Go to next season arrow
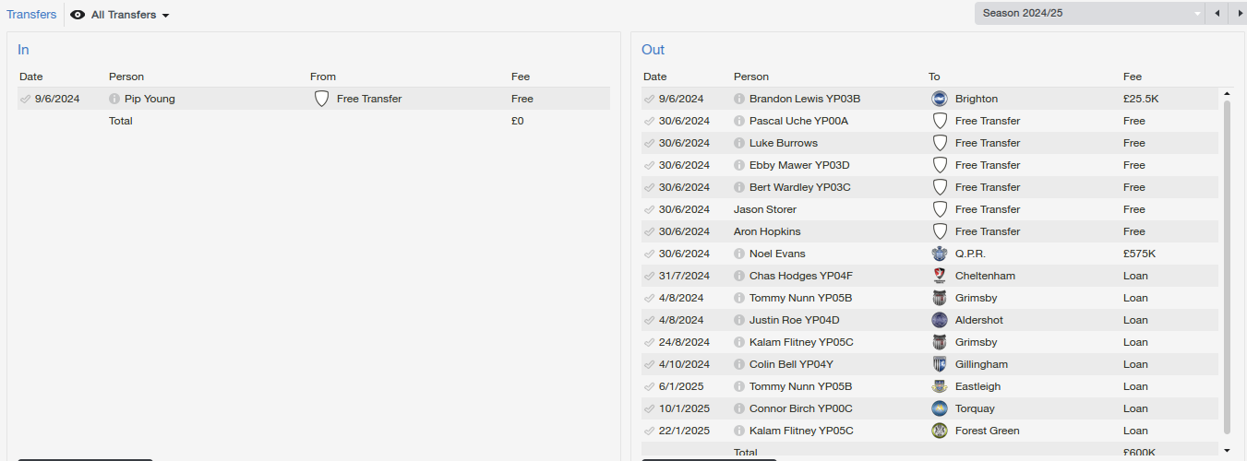This screenshot has height=461, width=1247. tap(1240, 13)
